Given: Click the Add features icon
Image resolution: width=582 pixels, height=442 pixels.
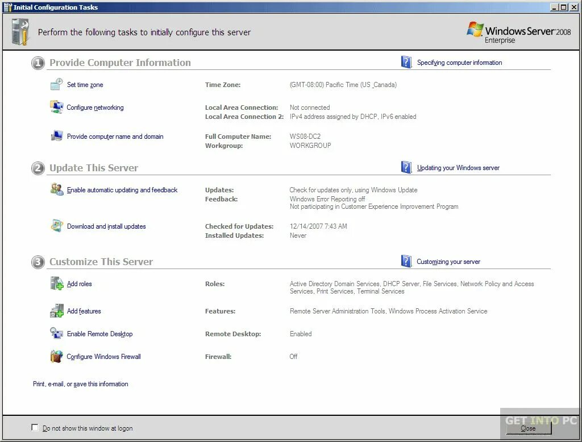Looking at the screenshot, I should tap(57, 311).
